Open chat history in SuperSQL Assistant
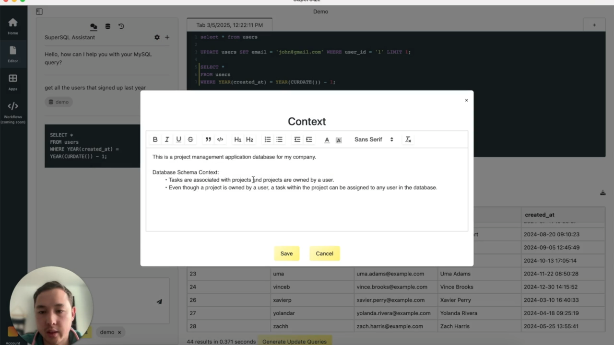 tap(121, 26)
